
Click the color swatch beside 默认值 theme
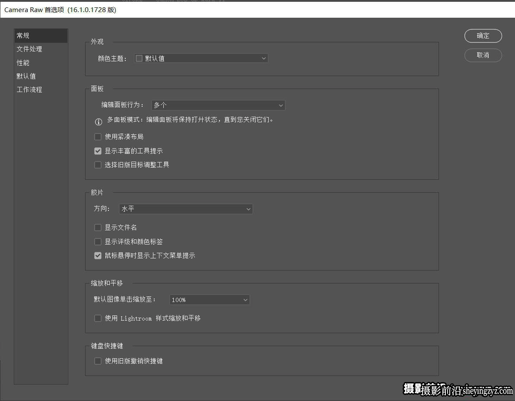point(139,58)
